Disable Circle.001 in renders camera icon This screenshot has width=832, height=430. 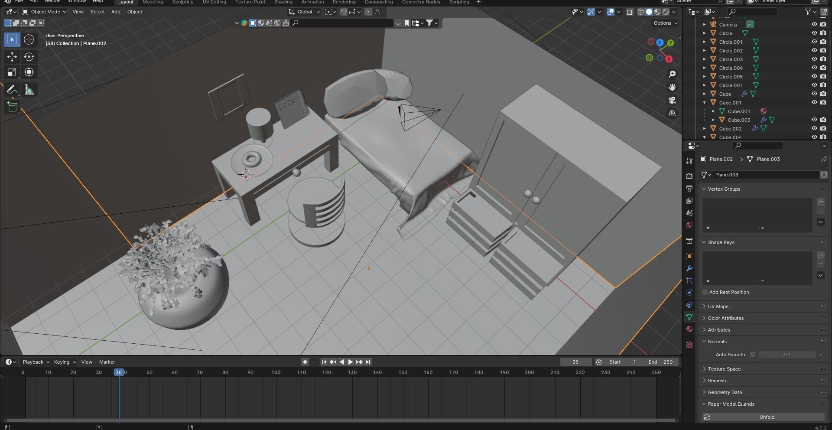click(x=823, y=42)
